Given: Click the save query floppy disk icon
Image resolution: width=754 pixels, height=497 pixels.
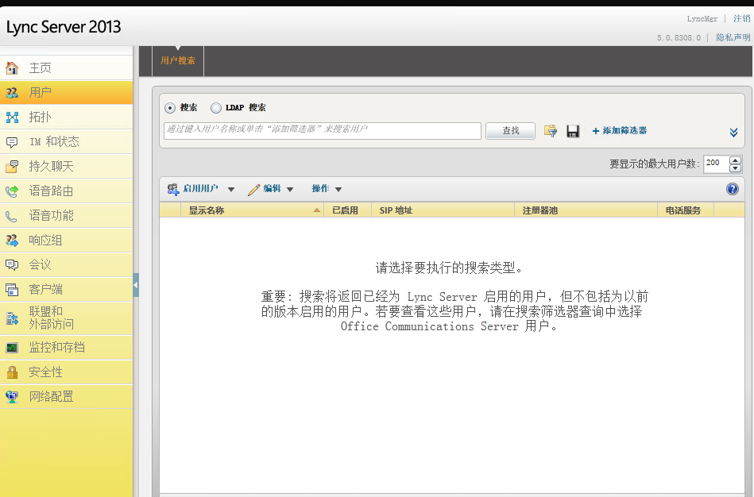Looking at the screenshot, I should click(x=573, y=131).
